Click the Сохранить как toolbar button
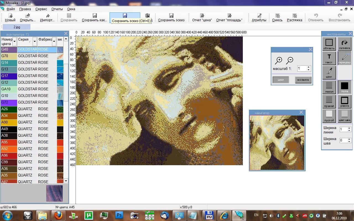The width and height of the screenshot is (354, 221). tap(95, 18)
